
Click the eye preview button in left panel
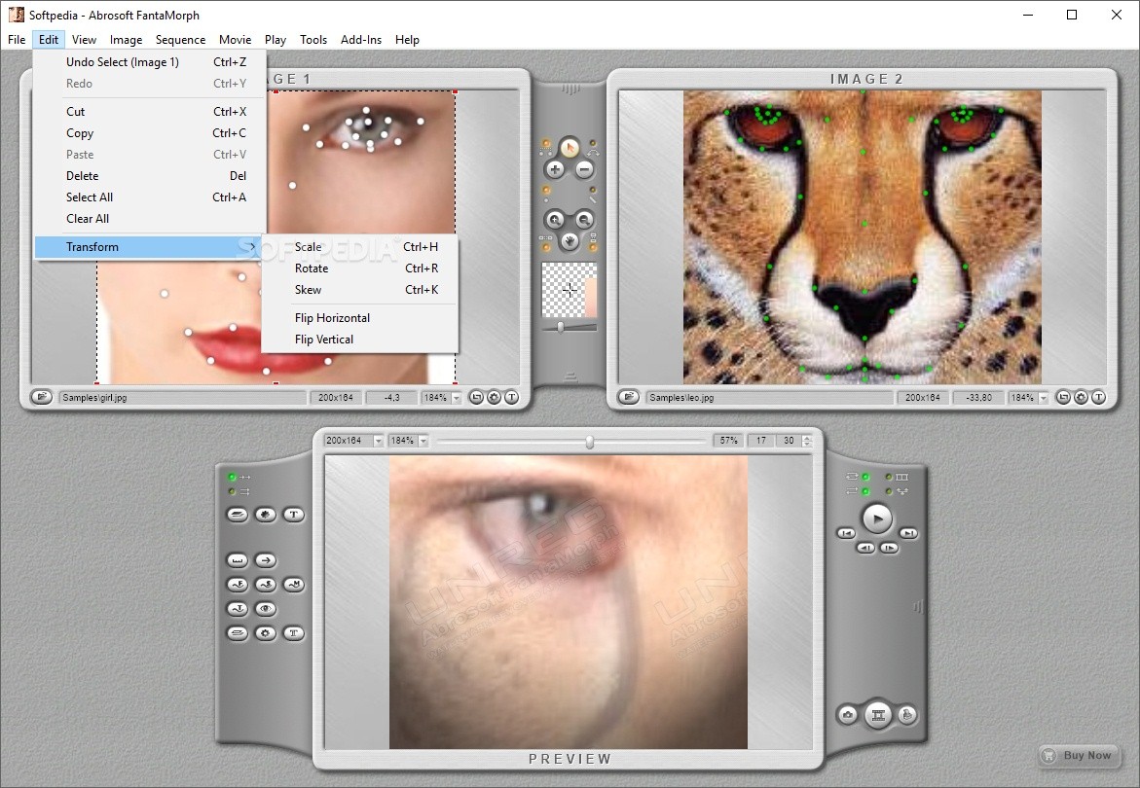point(266,609)
